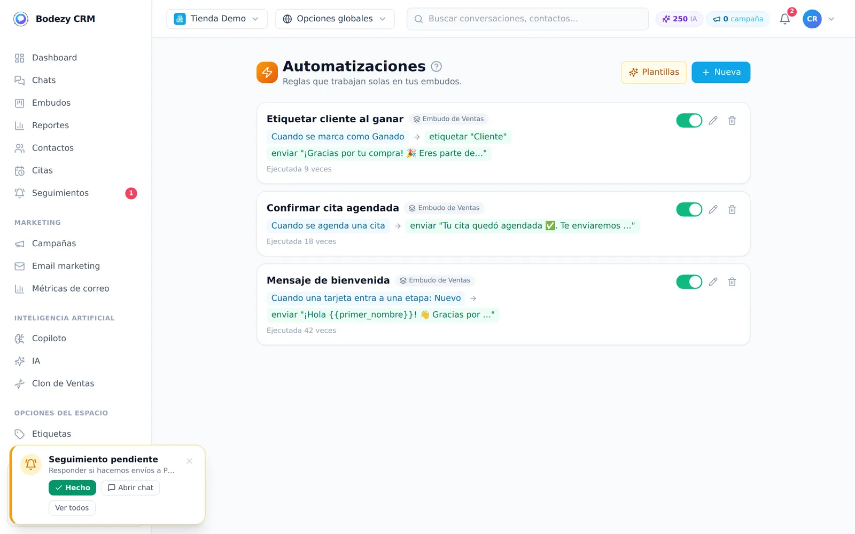Expand the user account menu chevron
Viewport: 855px width, 534px height.
click(x=831, y=19)
